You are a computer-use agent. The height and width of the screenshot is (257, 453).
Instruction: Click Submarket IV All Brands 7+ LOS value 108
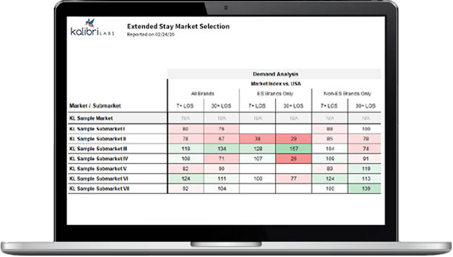tap(186, 159)
